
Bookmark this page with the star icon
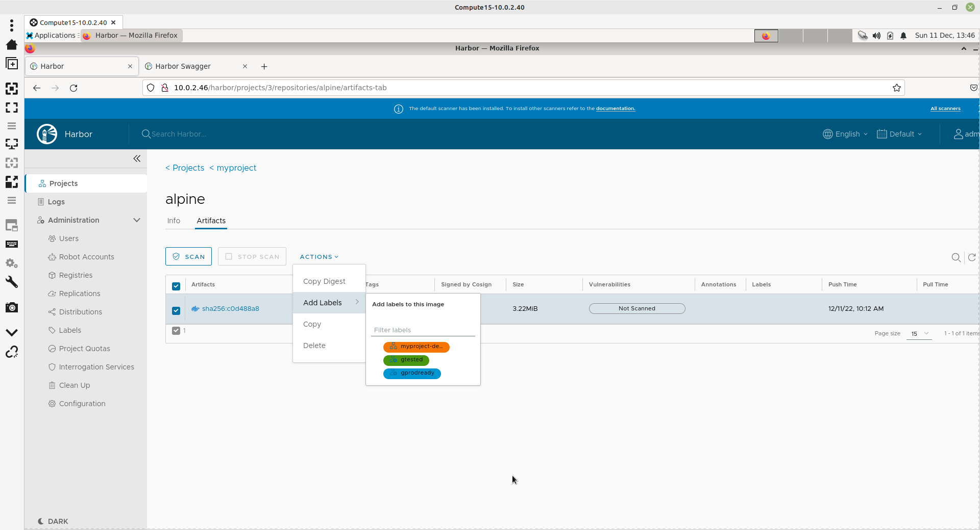tap(896, 88)
